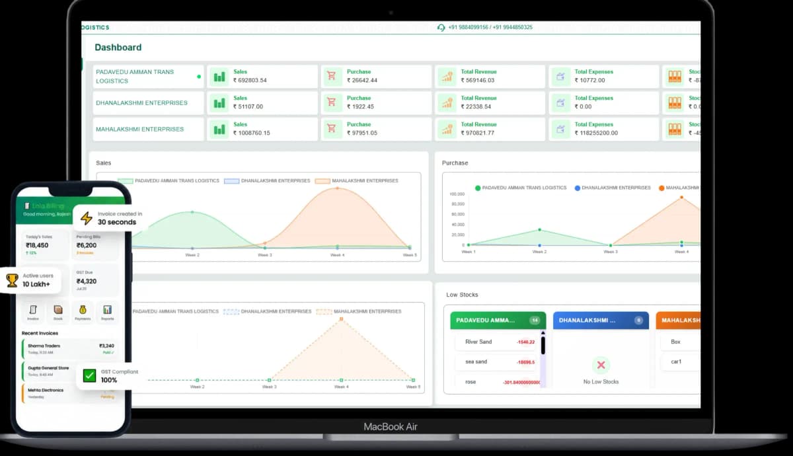Toggle orange MAHALAKSHMI legend in Purchase chart
This screenshot has width=793, height=456.
(679, 188)
